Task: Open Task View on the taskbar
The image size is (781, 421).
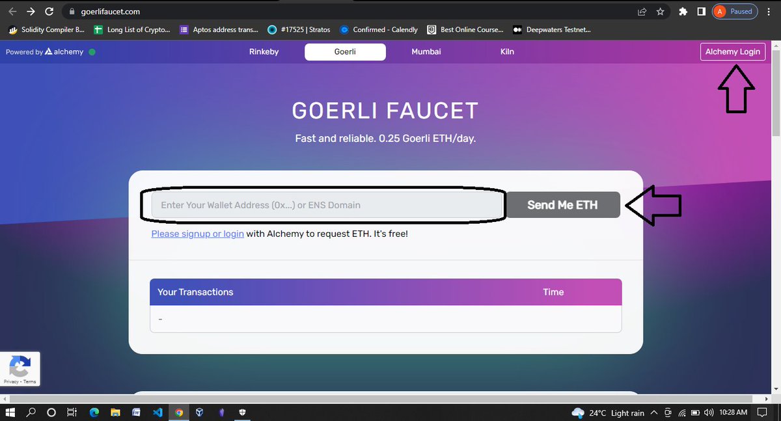Action: pyautogui.click(x=72, y=413)
